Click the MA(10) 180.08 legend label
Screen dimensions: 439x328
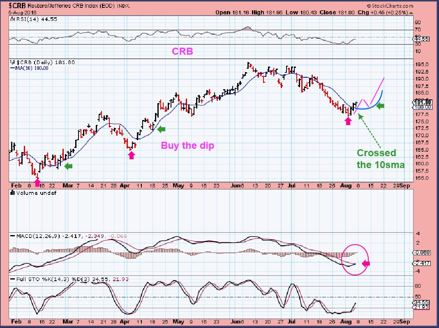pyautogui.click(x=32, y=68)
